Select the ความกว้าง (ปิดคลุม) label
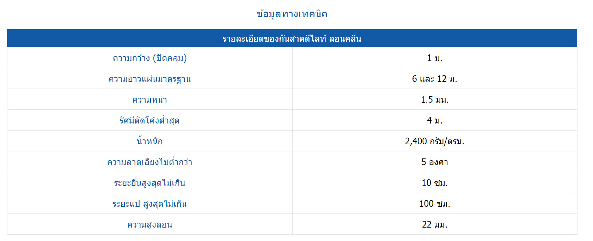 pos(149,58)
